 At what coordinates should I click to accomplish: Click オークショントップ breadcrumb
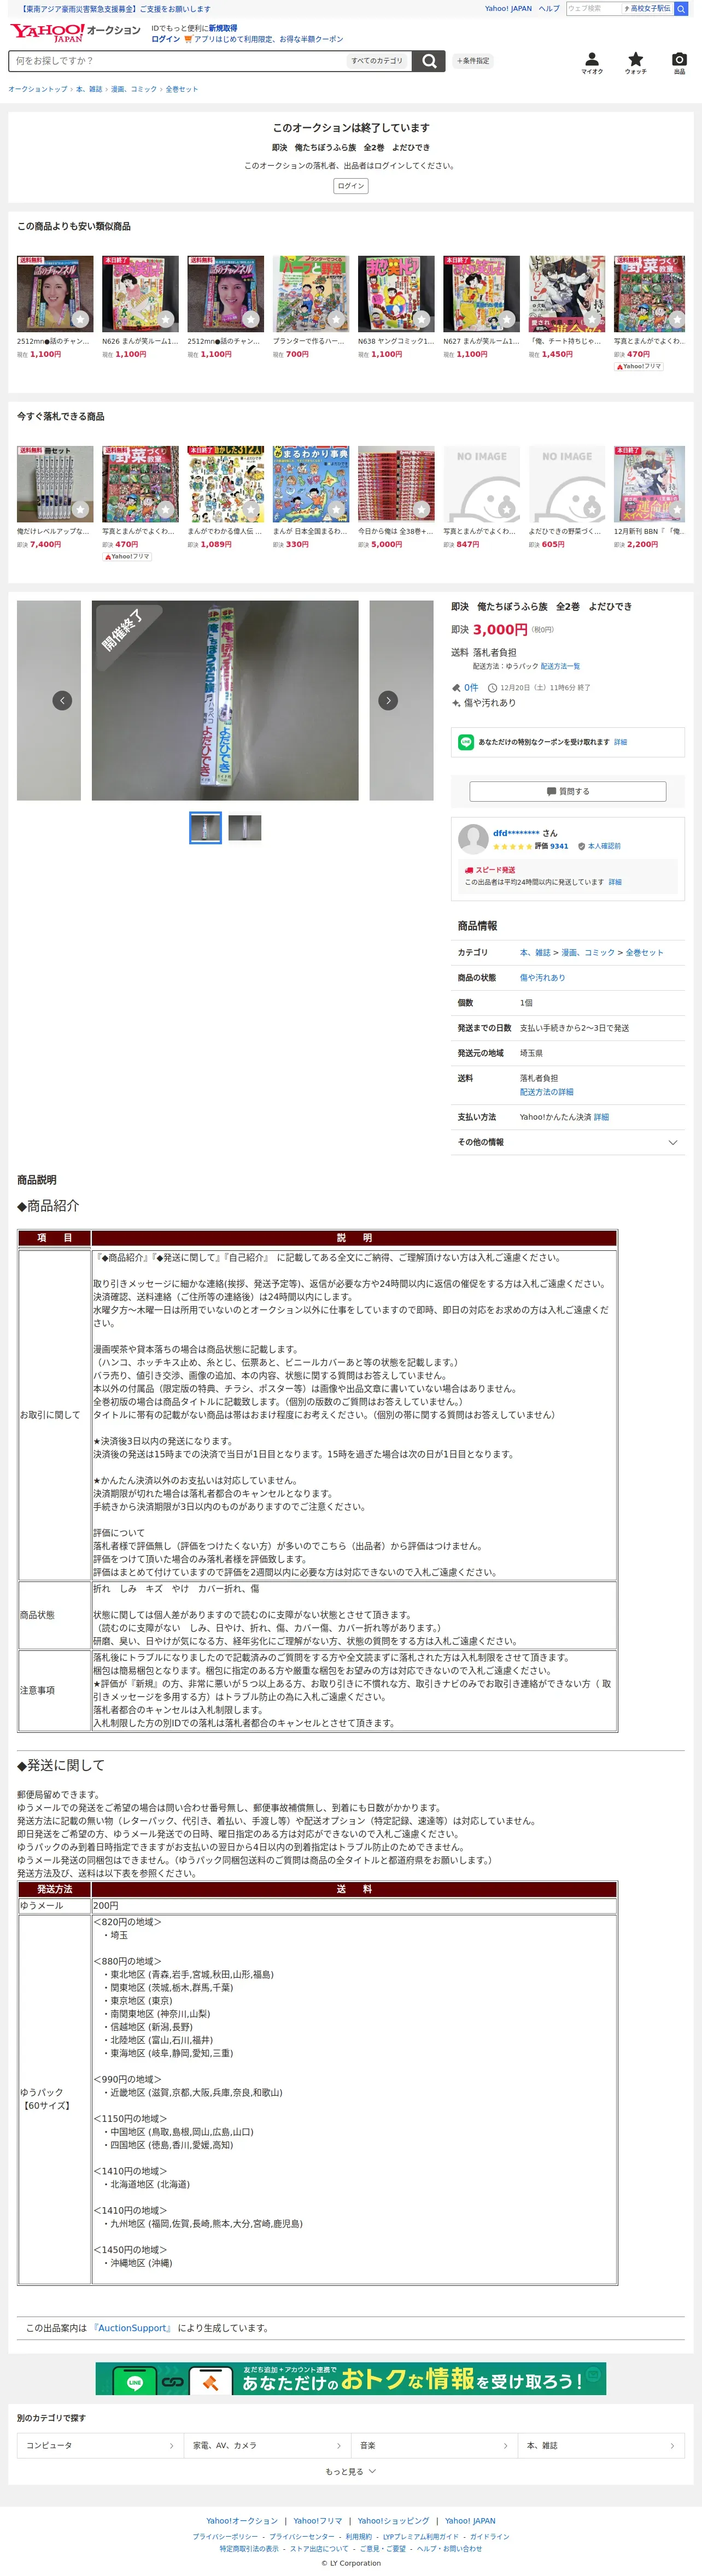coord(38,89)
